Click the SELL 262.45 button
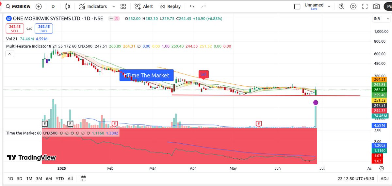Image resolution: width=392 pixels, height=186 pixels. [x=15, y=29]
